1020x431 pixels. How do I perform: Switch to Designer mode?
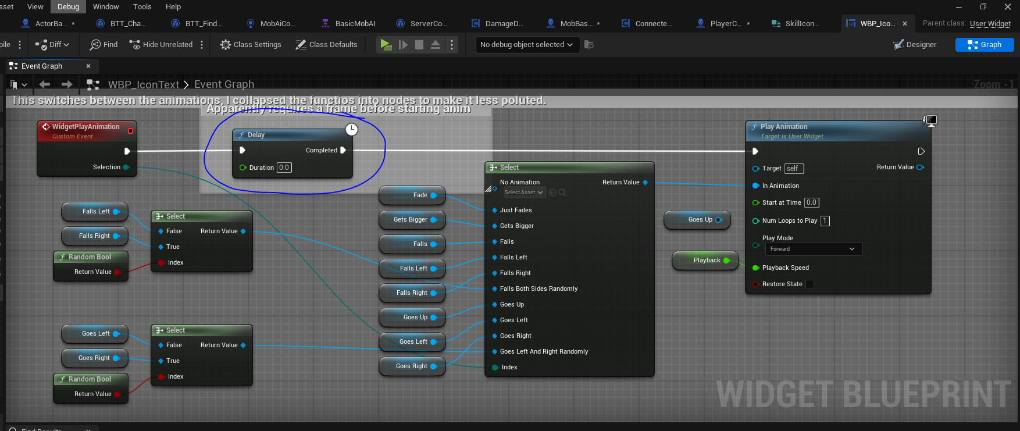[915, 45]
